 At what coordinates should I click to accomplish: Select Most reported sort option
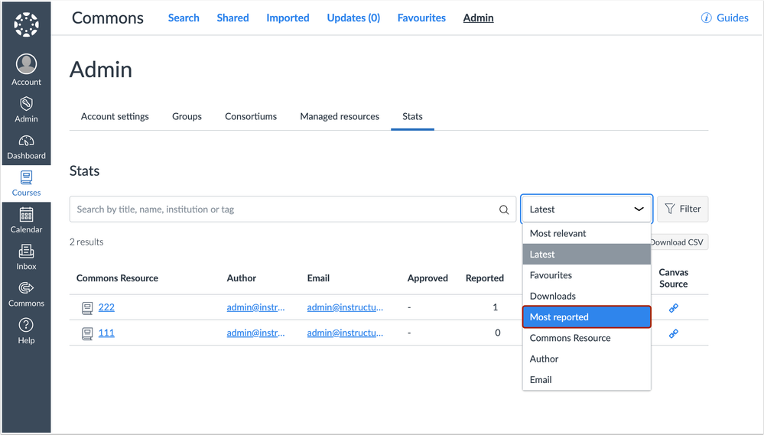coord(587,317)
